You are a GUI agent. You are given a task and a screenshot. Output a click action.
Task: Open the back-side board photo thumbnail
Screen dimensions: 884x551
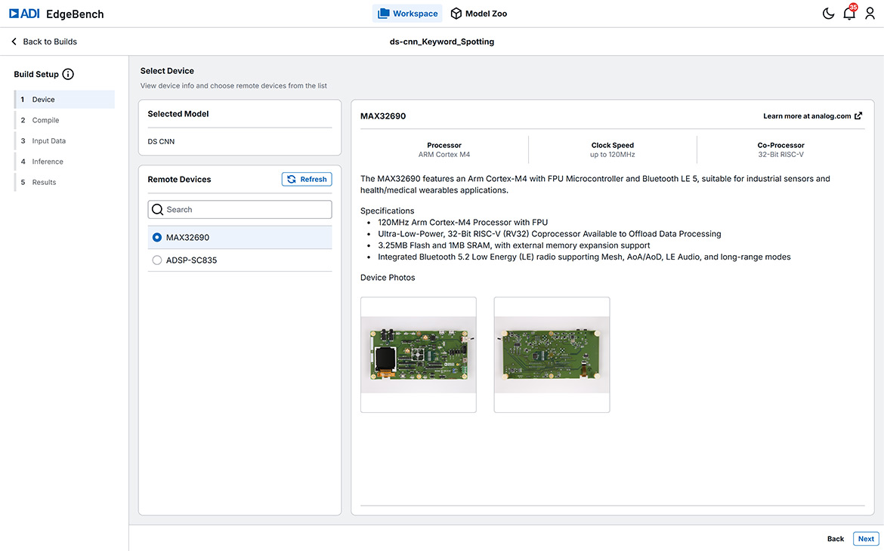552,355
